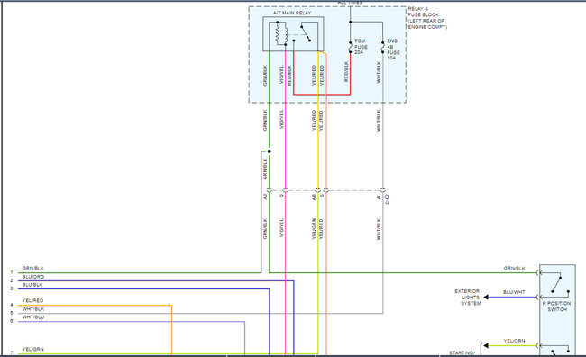
Task: Click pin number 4
Action: click(x=12, y=305)
